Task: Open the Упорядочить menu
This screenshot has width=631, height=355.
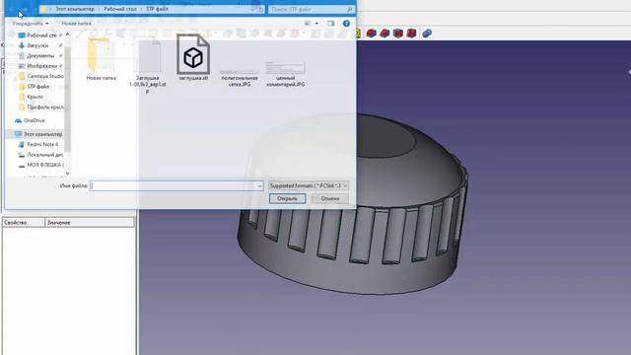Action: click(31, 24)
